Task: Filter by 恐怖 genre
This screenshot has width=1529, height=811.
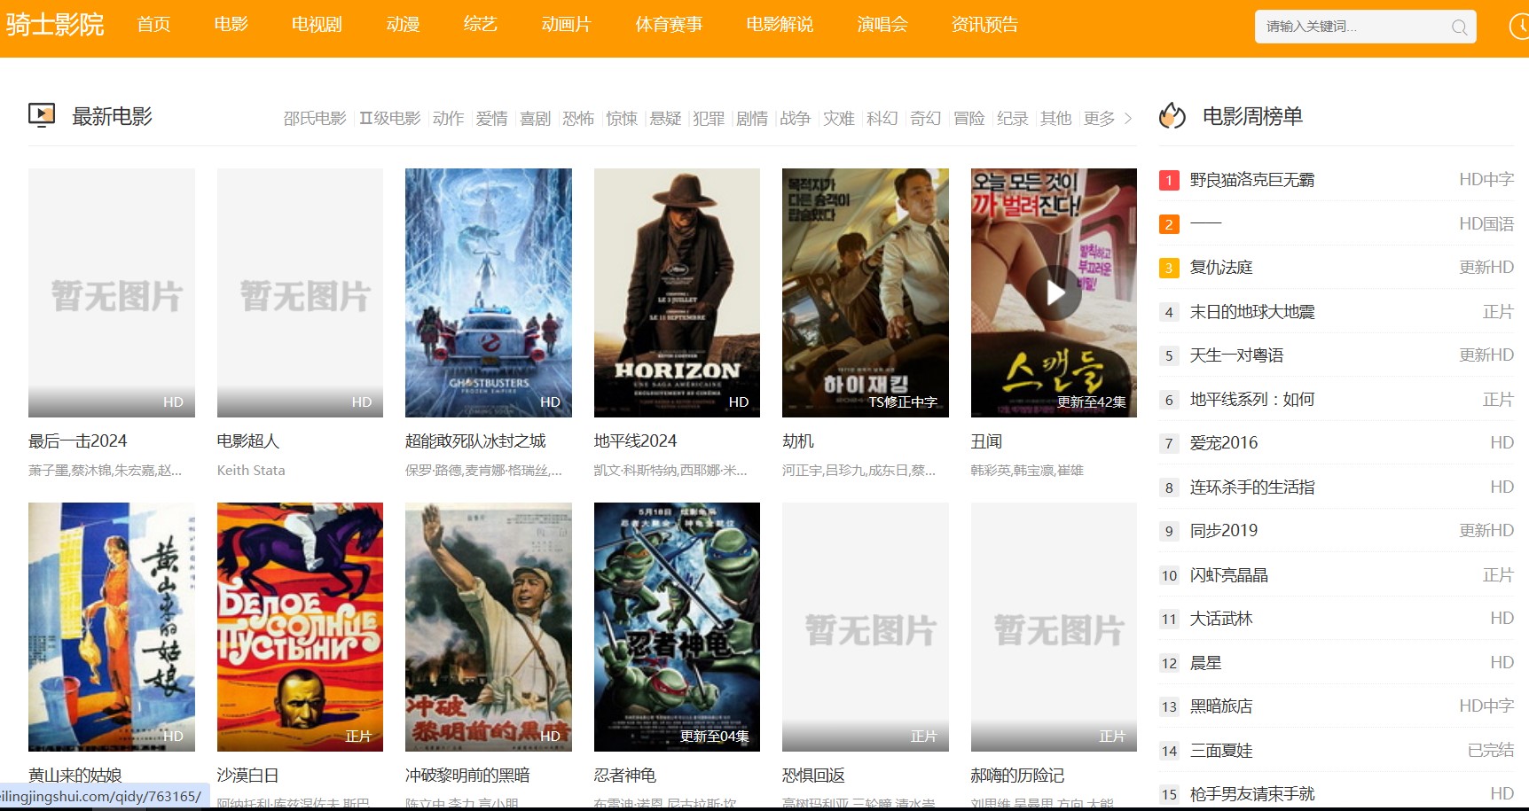Action: pyautogui.click(x=578, y=119)
